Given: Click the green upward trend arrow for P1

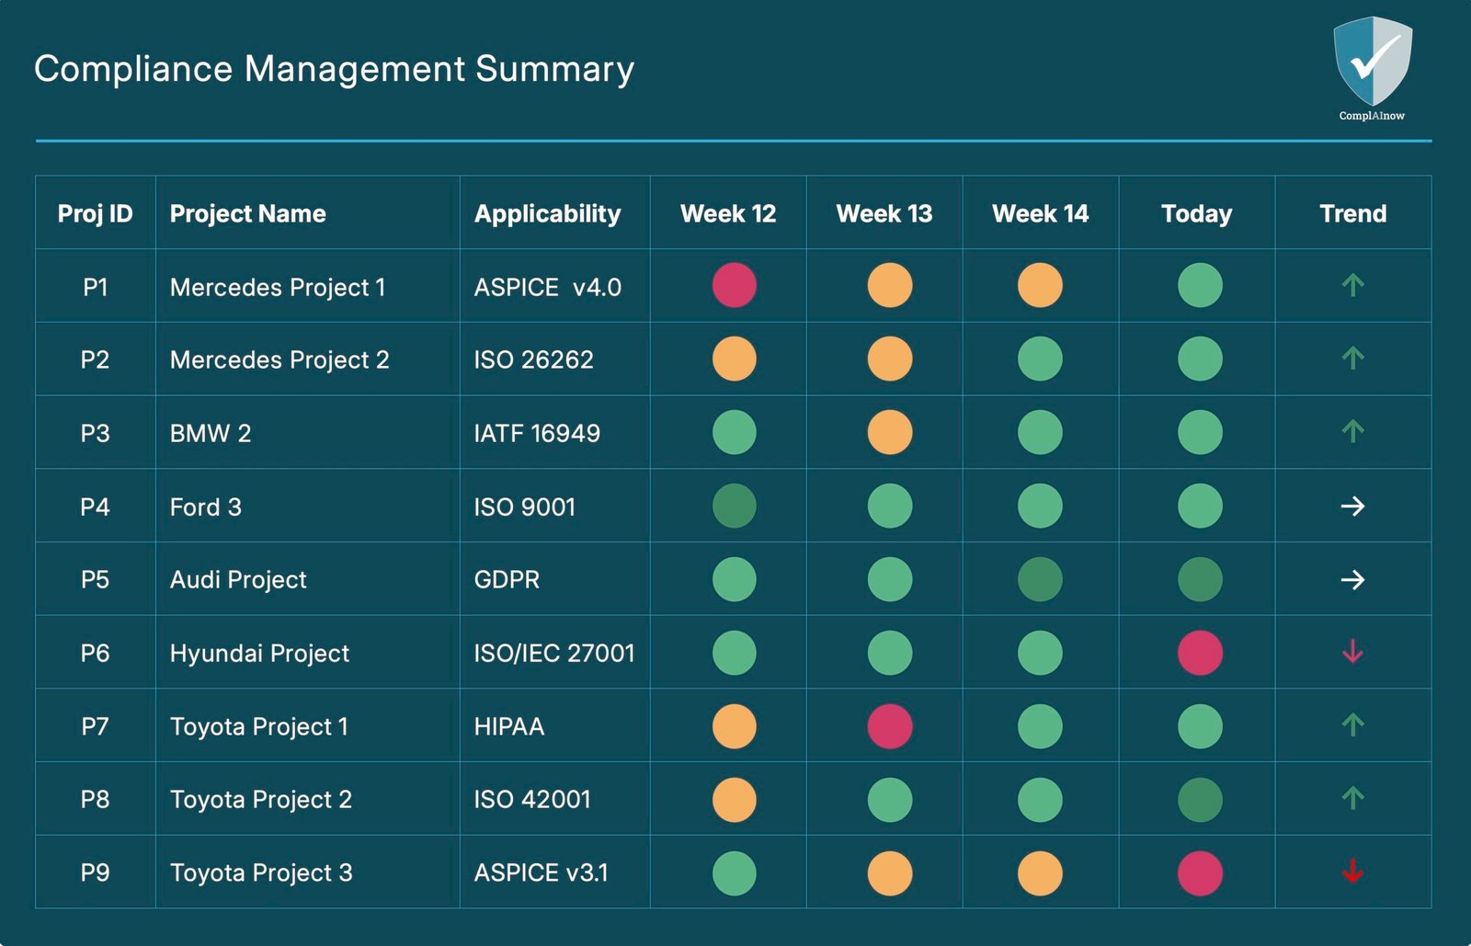Looking at the screenshot, I should click(x=1351, y=286).
